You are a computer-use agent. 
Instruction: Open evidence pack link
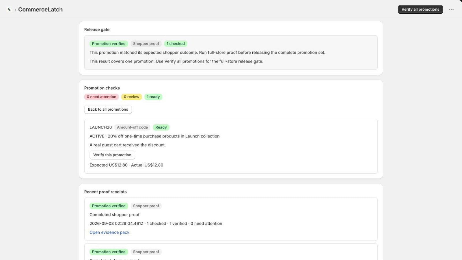pos(109,233)
